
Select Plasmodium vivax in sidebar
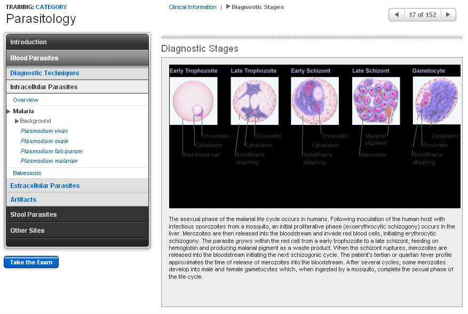pos(44,131)
